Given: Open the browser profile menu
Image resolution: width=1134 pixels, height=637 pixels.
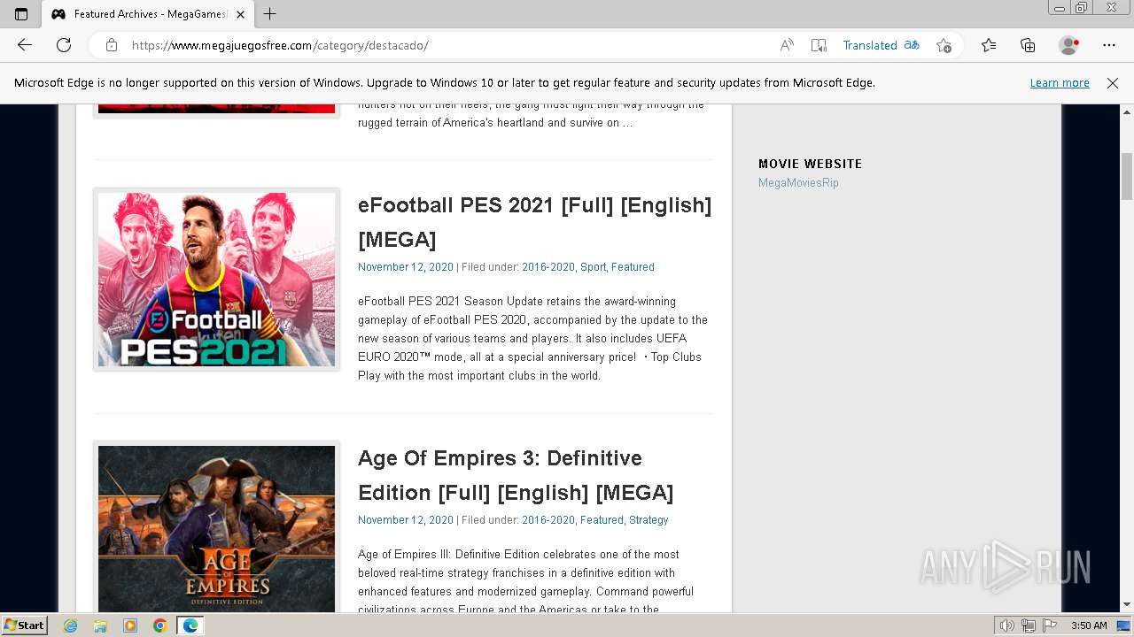Looking at the screenshot, I should click(x=1069, y=45).
